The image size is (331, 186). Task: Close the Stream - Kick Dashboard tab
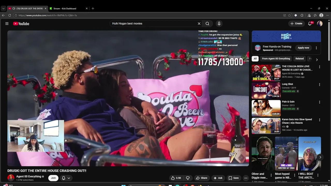[87, 9]
